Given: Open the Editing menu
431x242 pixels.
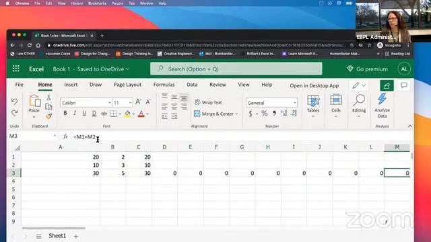Looking at the screenshot, I should click(x=359, y=106).
